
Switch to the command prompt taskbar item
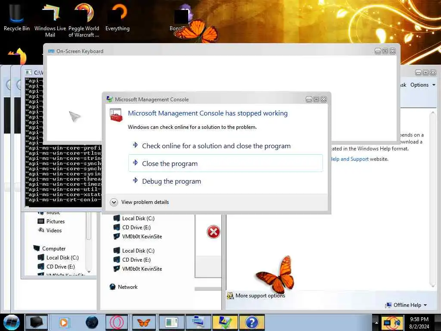pyautogui.click(x=171, y=322)
